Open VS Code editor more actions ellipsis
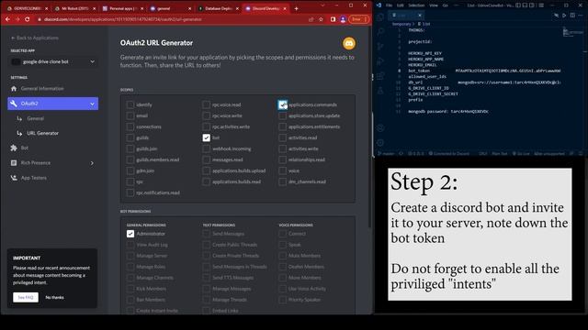588x330 pixels. [x=581, y=16]
